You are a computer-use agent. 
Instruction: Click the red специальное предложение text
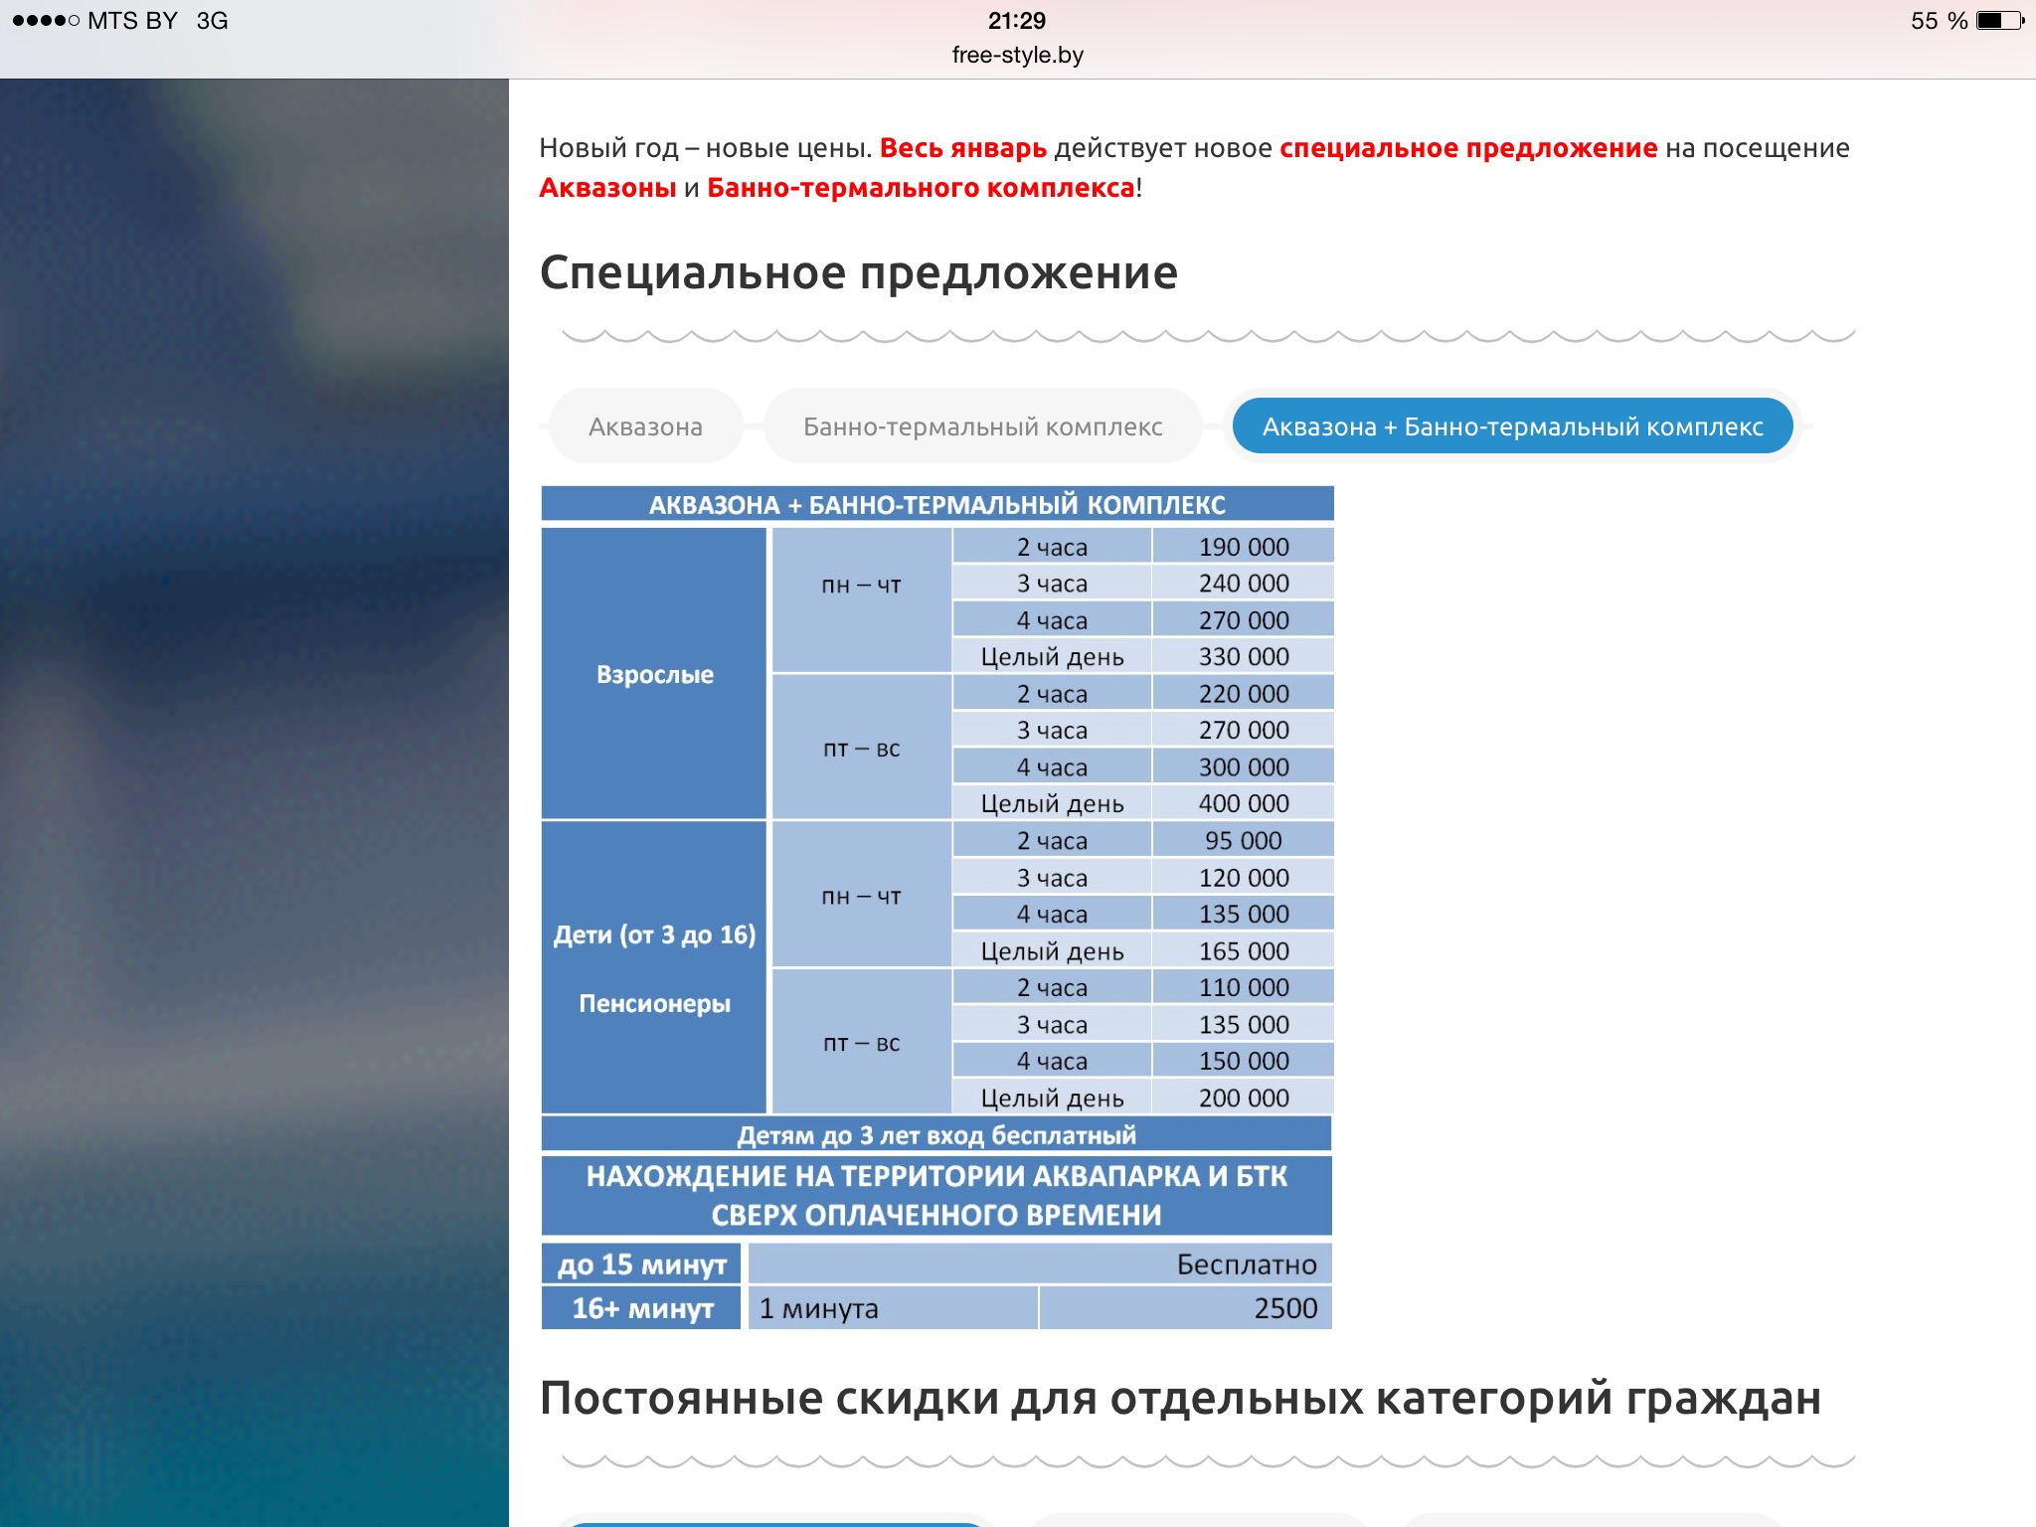point(1468,148)
